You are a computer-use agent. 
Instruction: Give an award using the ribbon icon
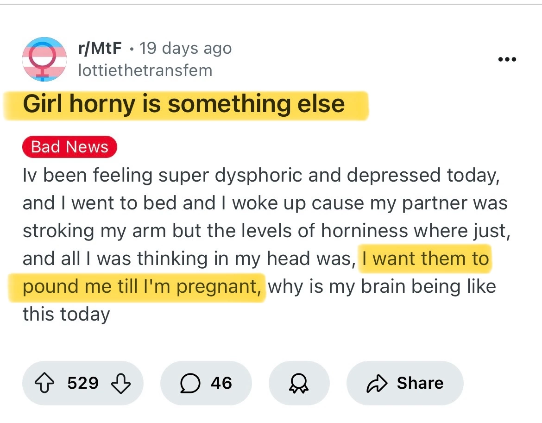[299, 384]
